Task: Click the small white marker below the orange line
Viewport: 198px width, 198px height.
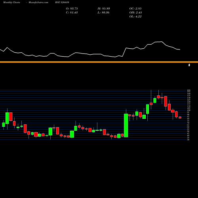Action: (189, 65)
